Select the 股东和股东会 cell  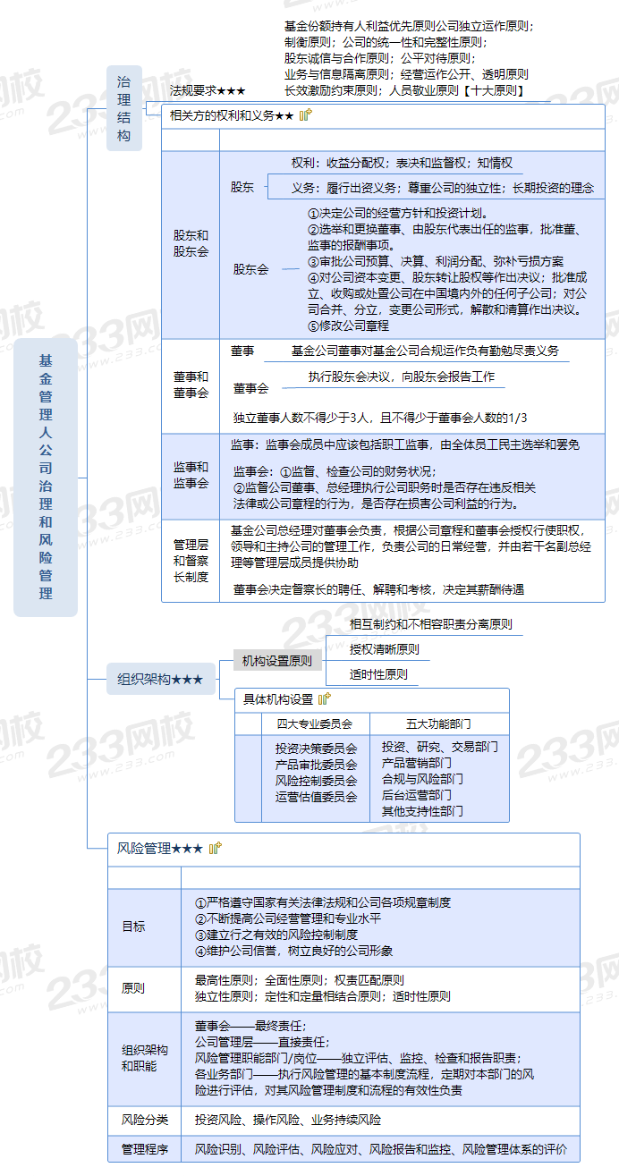(191, 243)
